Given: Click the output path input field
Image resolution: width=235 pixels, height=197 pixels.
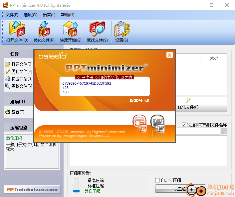Looking at the screenshot, I should click(198, 131).
